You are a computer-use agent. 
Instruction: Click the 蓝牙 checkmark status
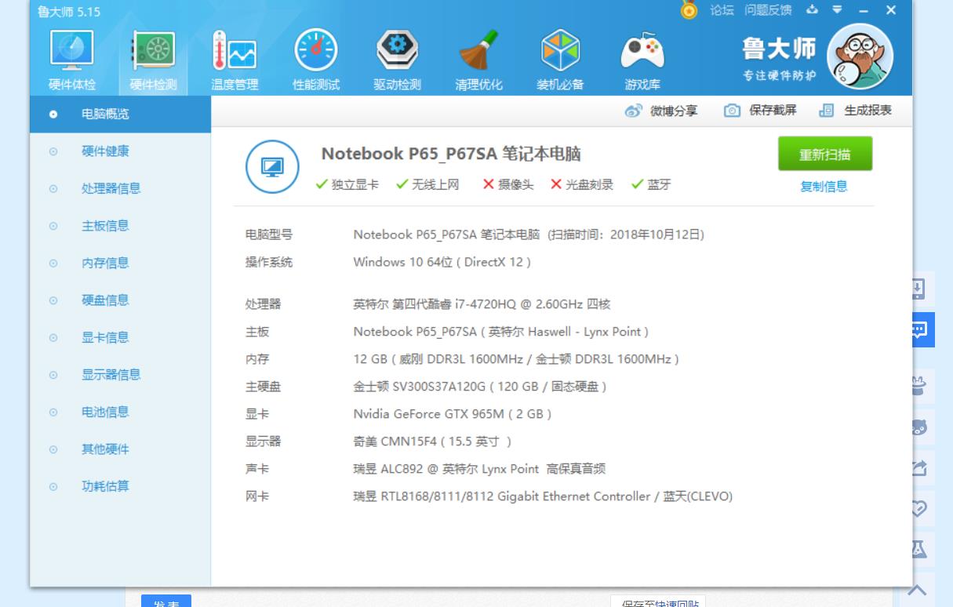651,185
